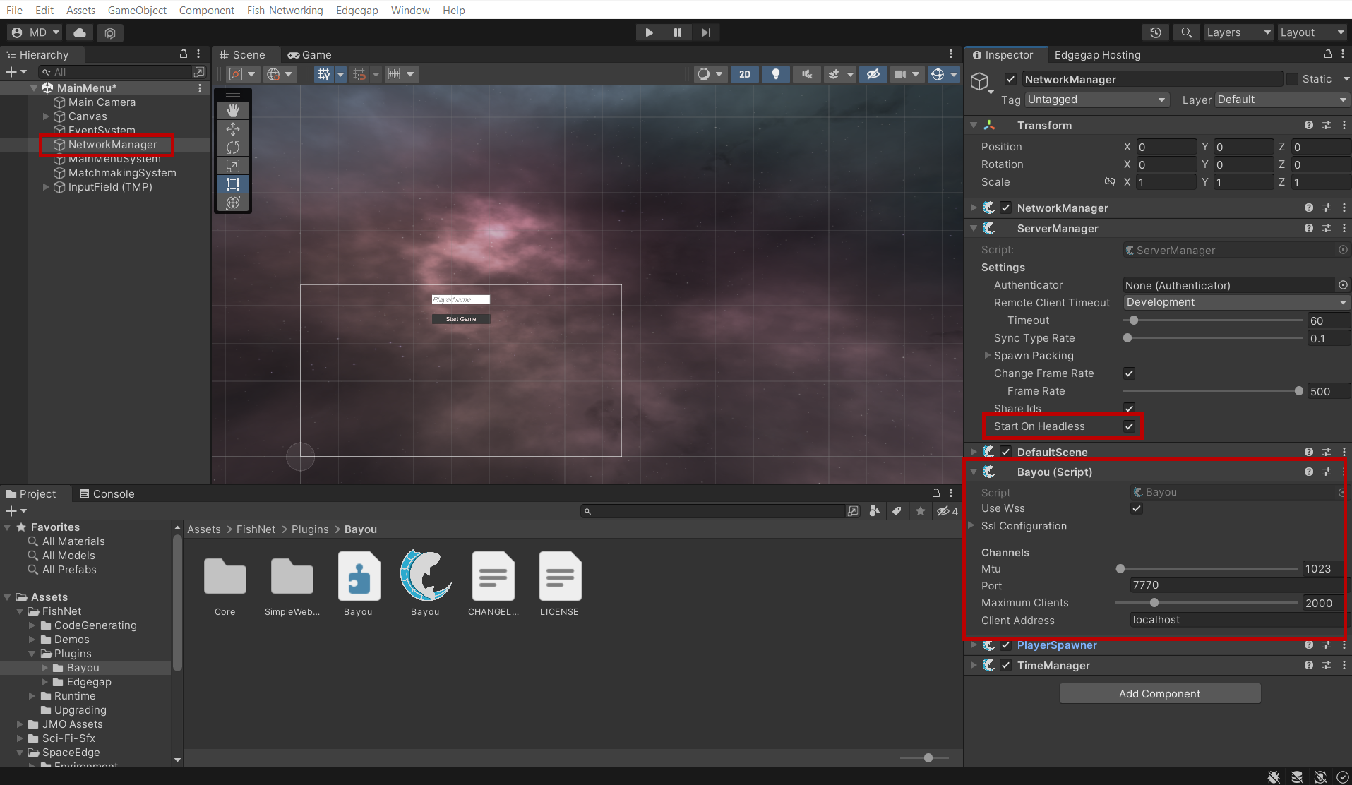Open the Tag dropdown showing Untagged

[1096, 100]
